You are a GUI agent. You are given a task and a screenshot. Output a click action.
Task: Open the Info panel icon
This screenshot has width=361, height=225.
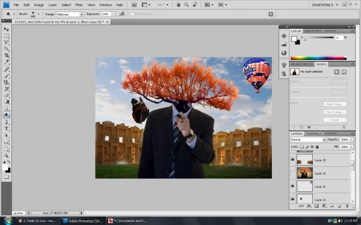click(x=283, y=53)
